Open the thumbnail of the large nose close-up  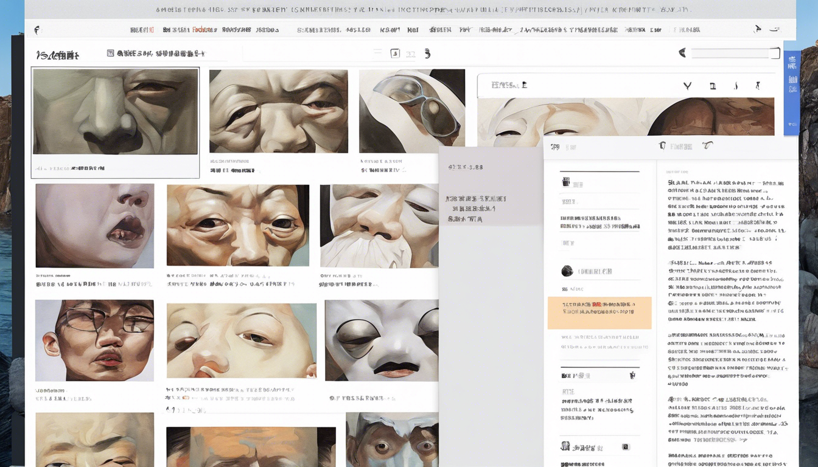point(115,111)
